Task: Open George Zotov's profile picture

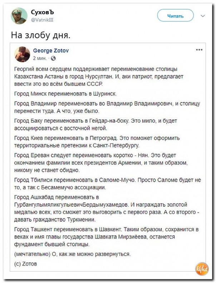Action: (x=22, y=54)
